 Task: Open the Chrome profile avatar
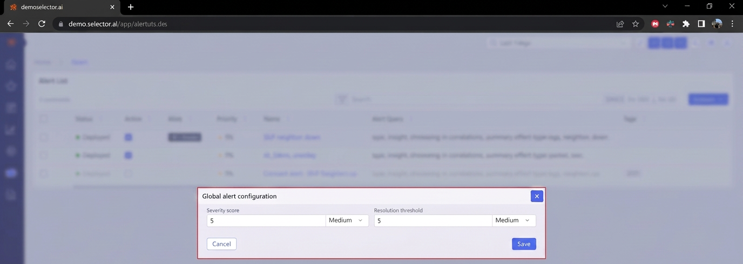717,24
